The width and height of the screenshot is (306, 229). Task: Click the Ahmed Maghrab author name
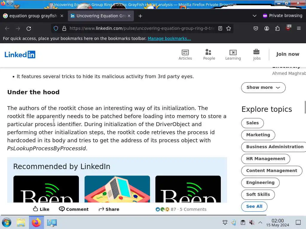coord(289,73)
